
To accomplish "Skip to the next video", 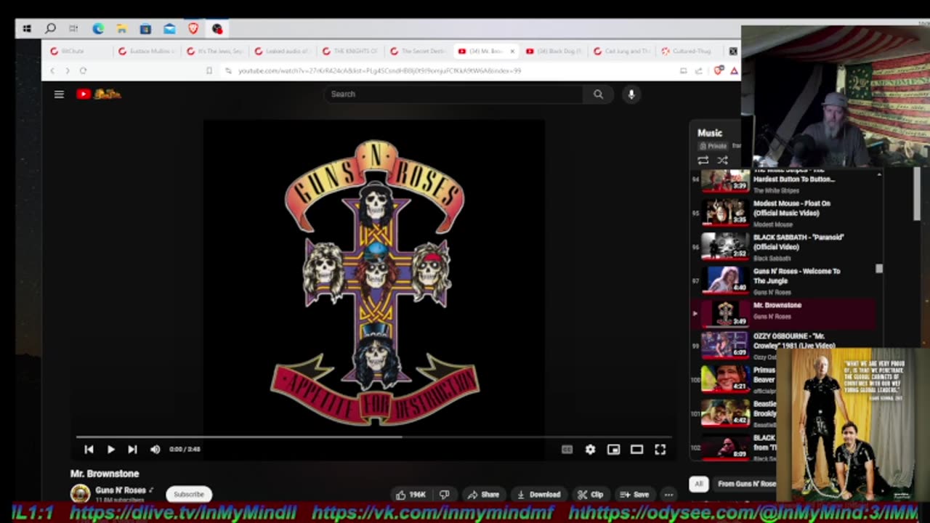I will click(x=132, y=450).
